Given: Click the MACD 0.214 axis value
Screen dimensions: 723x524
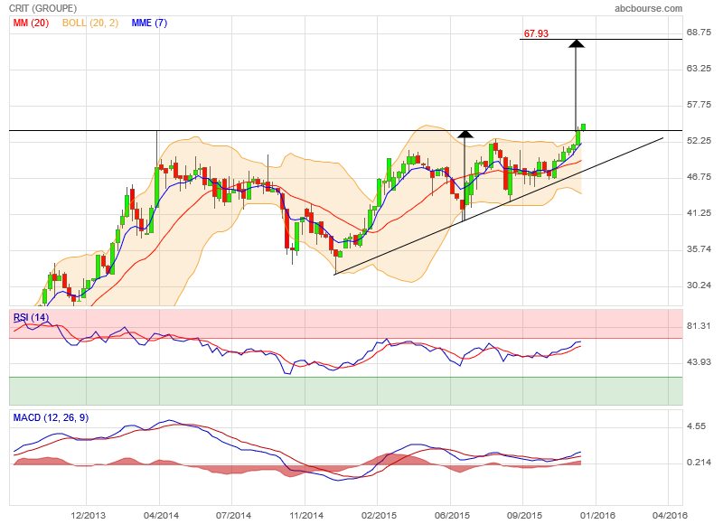Looking at the screenshot, I should point(699,463).
